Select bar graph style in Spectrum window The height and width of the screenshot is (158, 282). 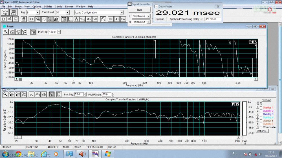coord(44,94)
